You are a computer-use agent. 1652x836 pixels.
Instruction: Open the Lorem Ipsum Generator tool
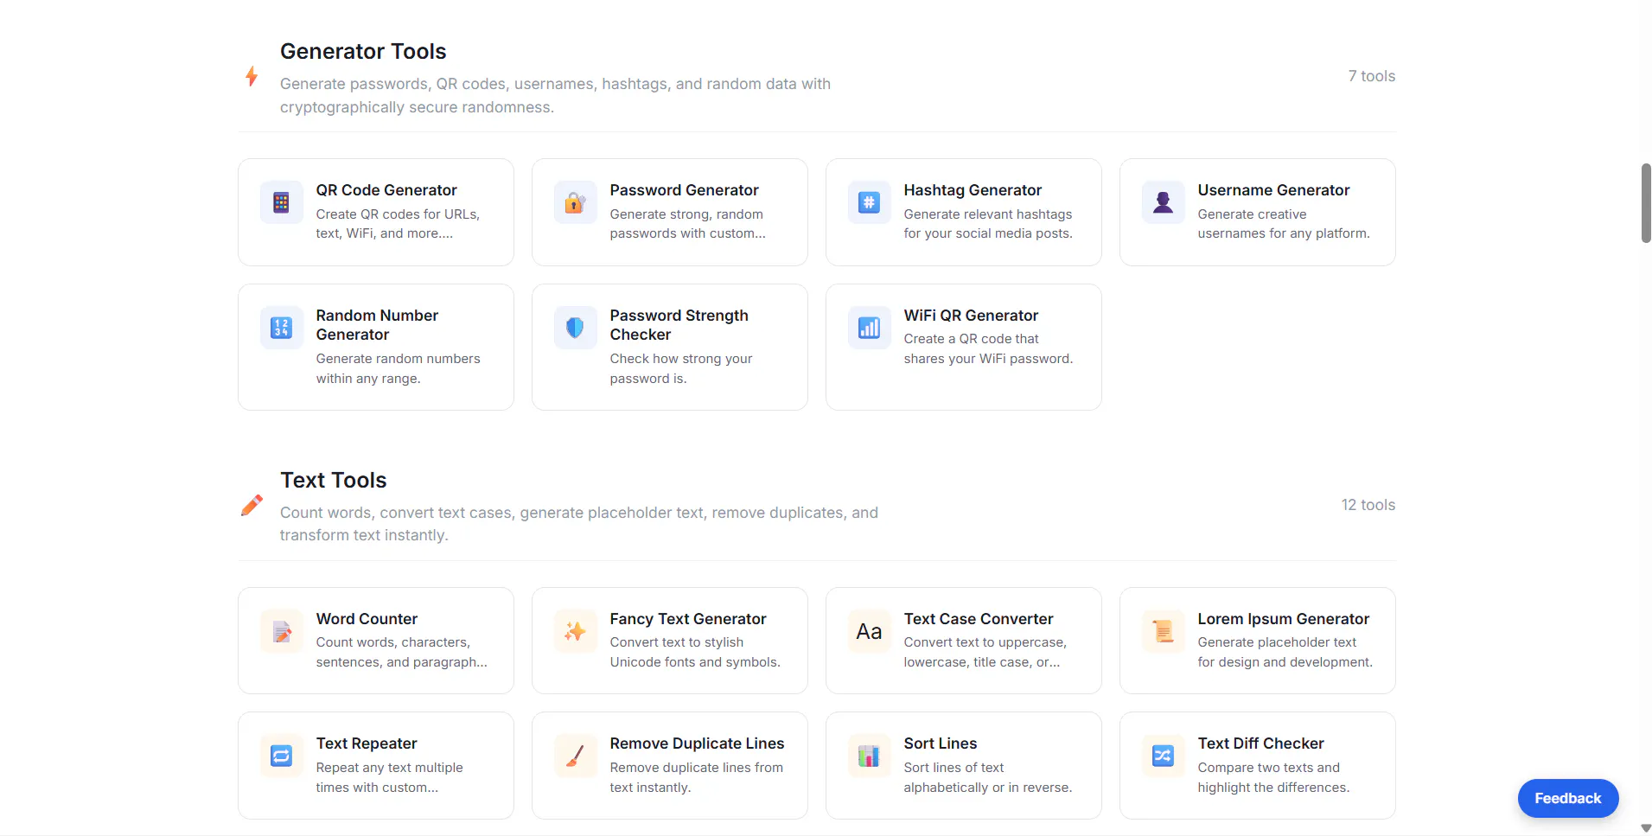(1258, 641)
